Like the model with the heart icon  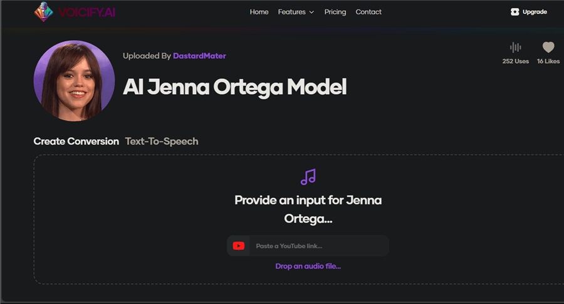548,47
